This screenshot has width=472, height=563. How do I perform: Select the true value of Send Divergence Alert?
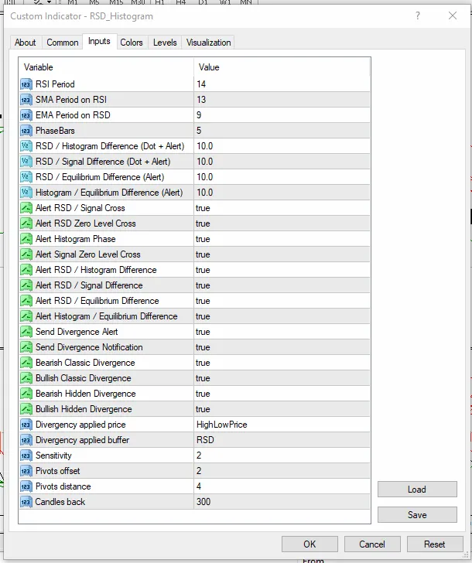pyautogui.click(x=203, y=332)
